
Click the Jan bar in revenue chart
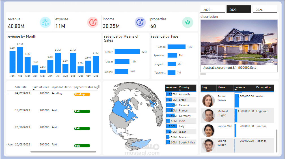(12, 62)
